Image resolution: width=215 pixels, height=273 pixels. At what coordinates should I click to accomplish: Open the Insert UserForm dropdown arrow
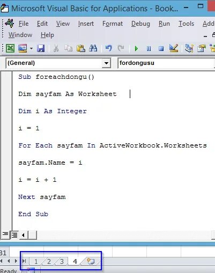[31, 48]
